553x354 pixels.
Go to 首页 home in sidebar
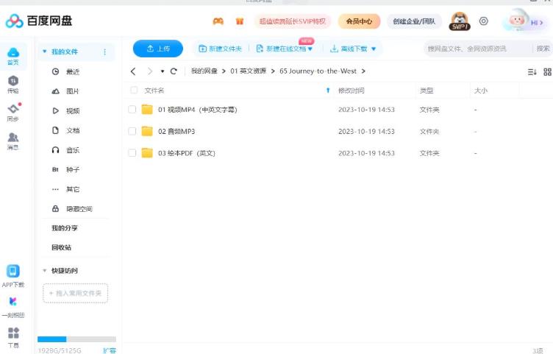pos(13,56)
